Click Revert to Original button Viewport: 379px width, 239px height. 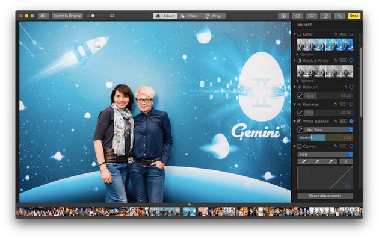[67, 16]
